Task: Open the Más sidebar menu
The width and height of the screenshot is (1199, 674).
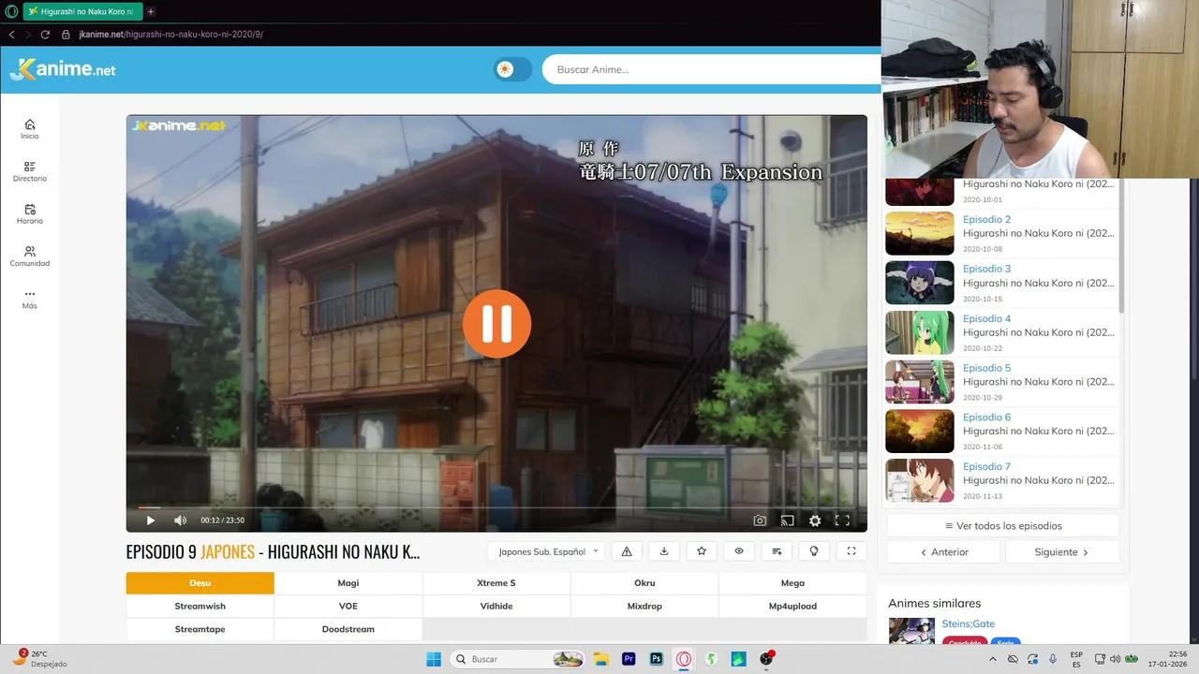Action: click(x=30, y=299)
